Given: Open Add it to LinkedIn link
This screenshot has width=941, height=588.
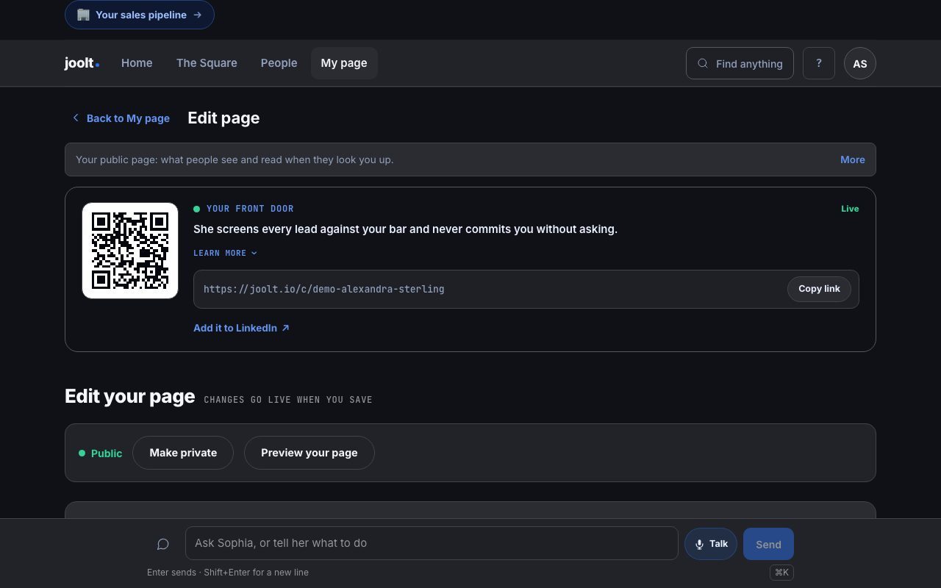Looking at the screenshot, I should (241, 328).
